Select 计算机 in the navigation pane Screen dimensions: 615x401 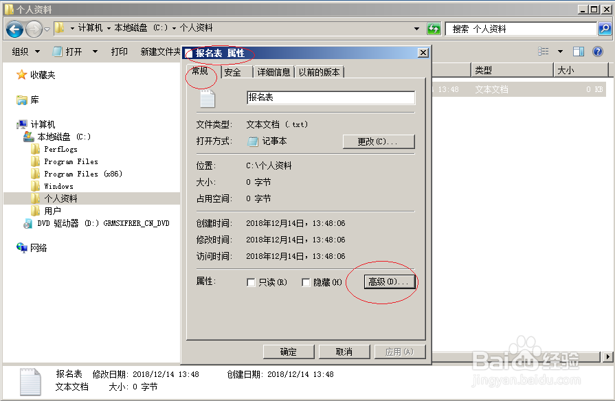point(43,125)
